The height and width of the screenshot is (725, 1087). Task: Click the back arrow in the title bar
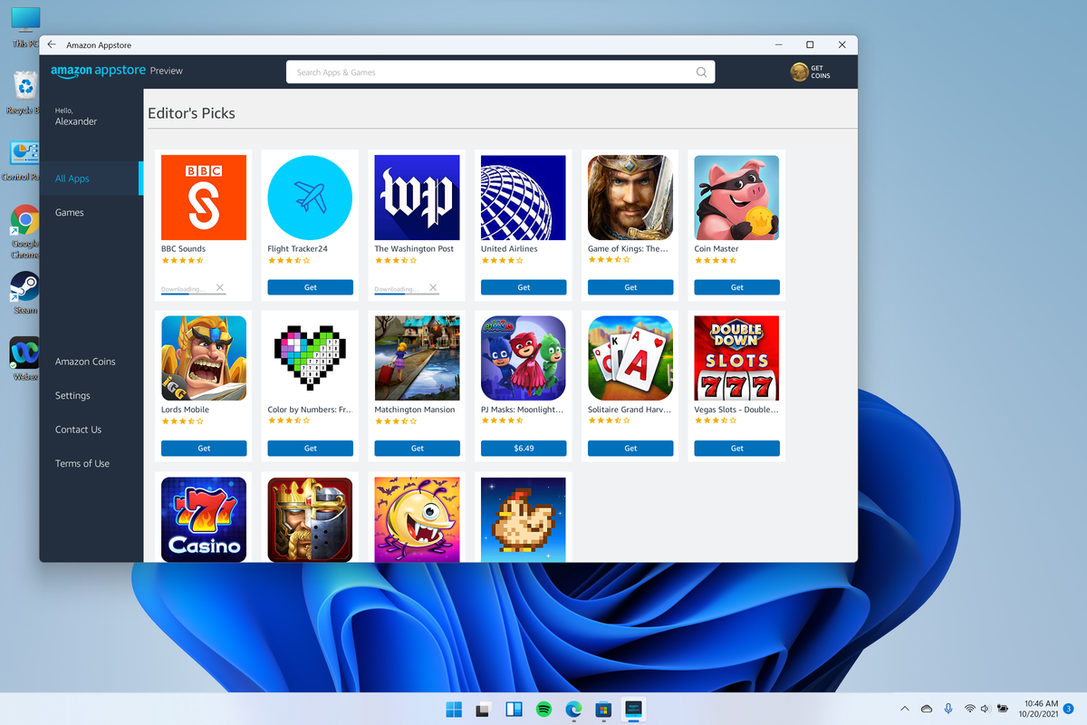coord(51,43)
